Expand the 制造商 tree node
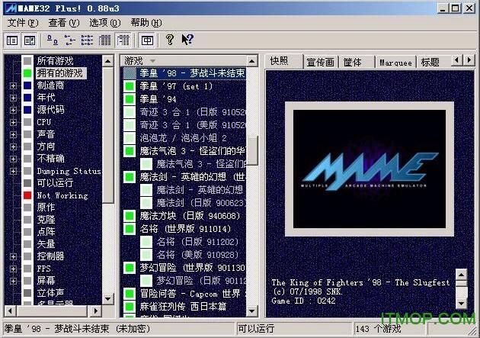This screenshot has width=480, height=338. [13, 85]
